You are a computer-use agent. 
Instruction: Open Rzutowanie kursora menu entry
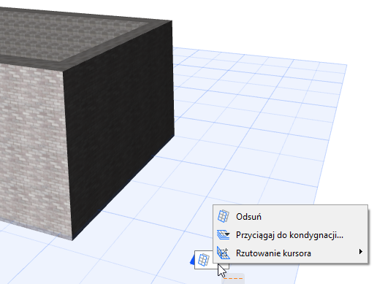click(x=290, y=253)
